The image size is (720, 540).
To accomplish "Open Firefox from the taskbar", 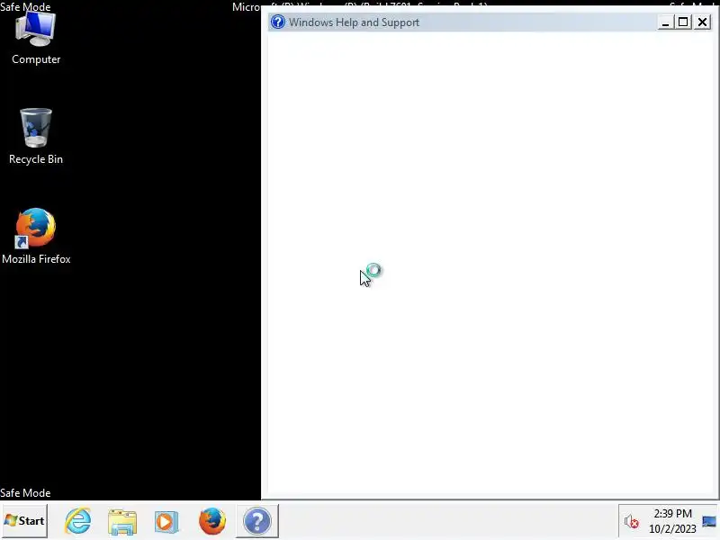I will point(212,521).
